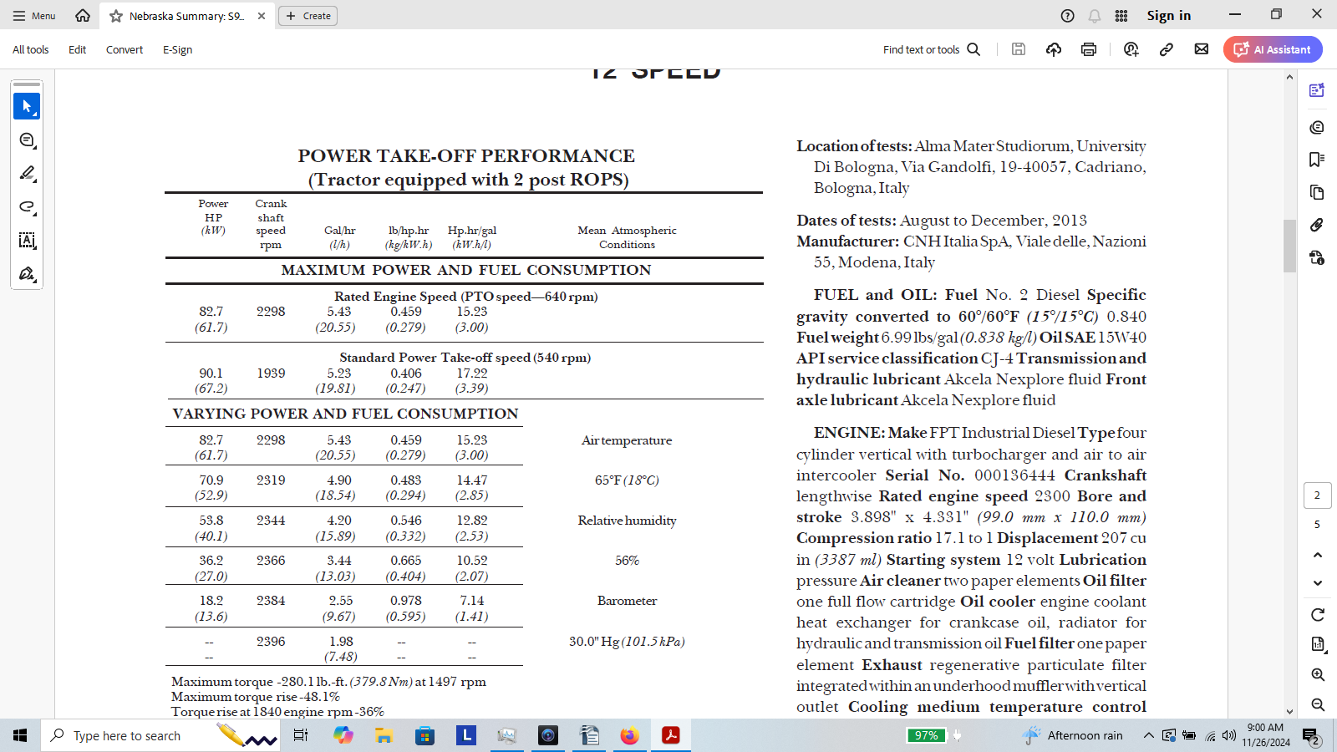The width and height of the screenshot is (1337, 752).
Task: Adjust the system volume icon
Action: tap(1228, 735)
